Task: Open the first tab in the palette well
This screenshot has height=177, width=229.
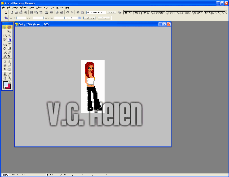Action: [128, 13]
